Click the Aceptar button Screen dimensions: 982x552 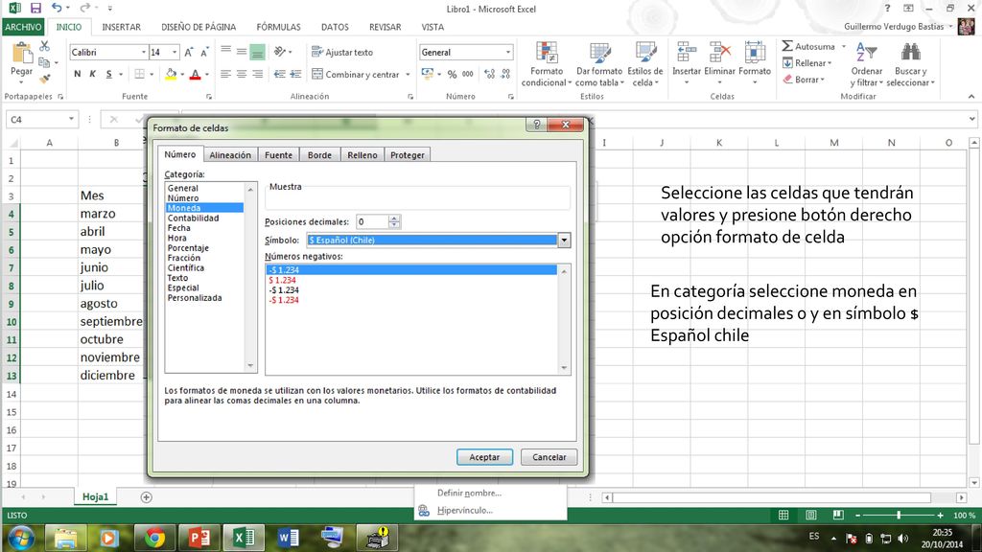pos(484,457)
